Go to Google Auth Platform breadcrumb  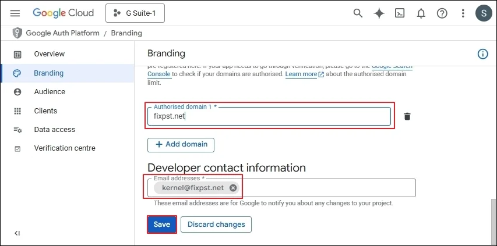[x=62, y=33]
